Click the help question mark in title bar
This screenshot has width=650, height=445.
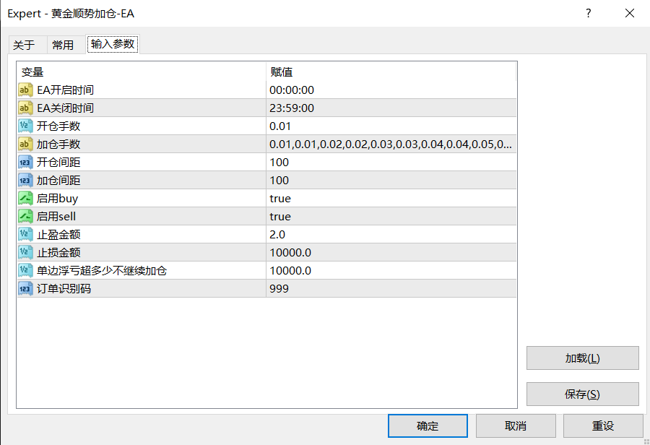pyautogui.click(x=589, y=14)
